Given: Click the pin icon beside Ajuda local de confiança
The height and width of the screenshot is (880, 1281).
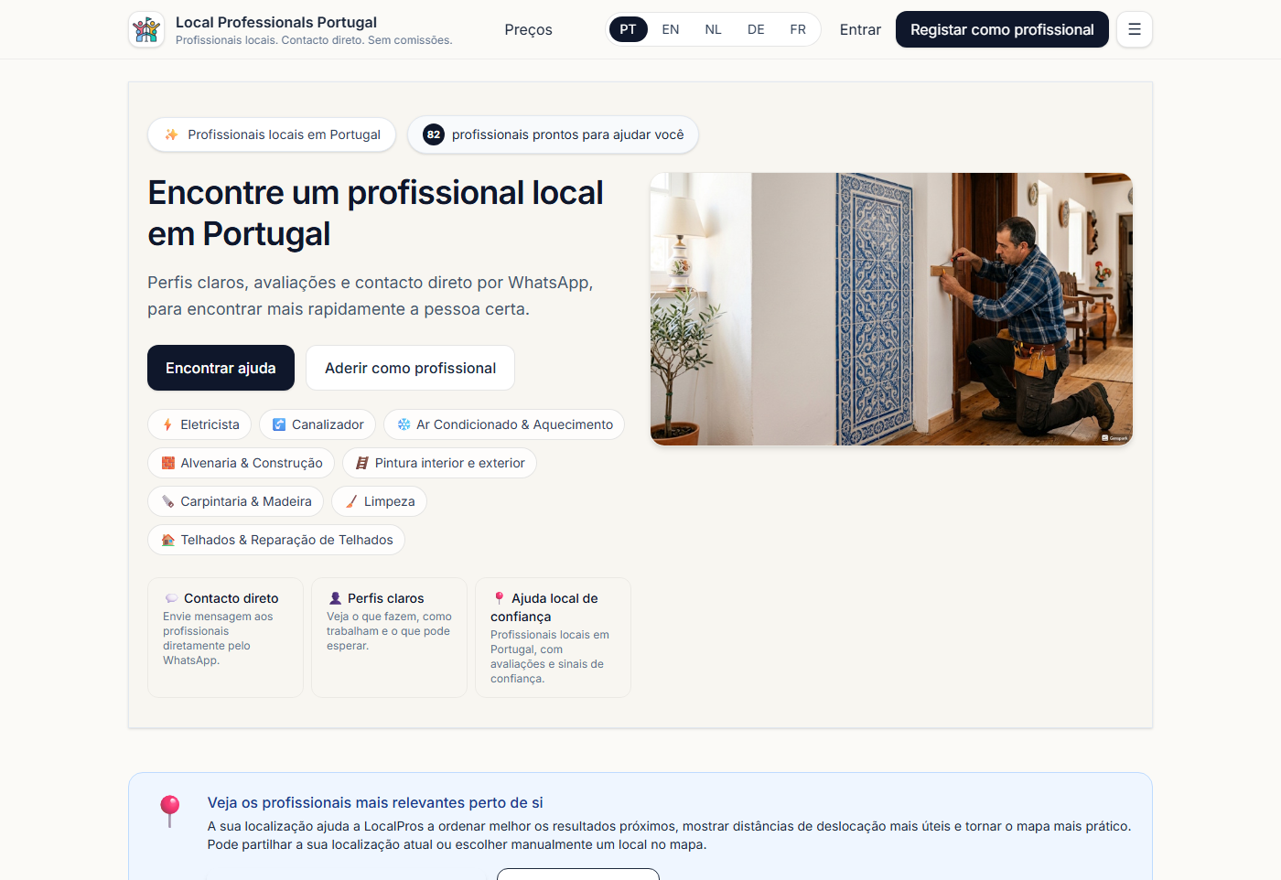Looking at the screenshot, I should click(499, 598).
